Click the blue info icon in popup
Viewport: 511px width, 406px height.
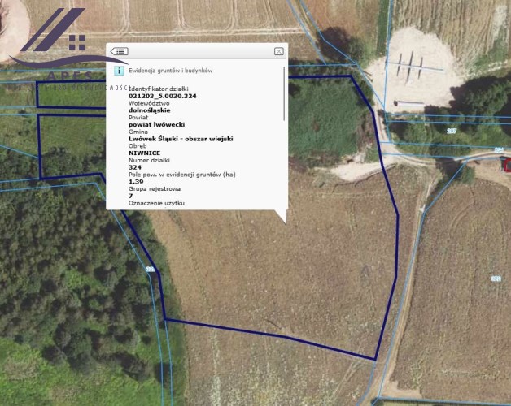click(119, 71)
